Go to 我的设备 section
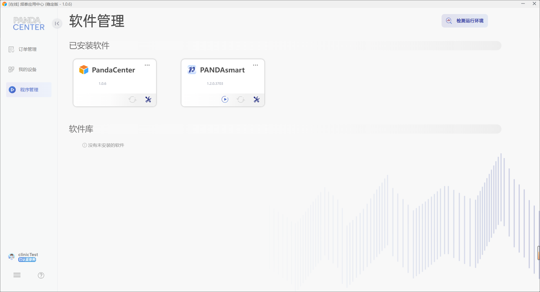540x292 pixels. pyautogui.click(x=23, y=70)
